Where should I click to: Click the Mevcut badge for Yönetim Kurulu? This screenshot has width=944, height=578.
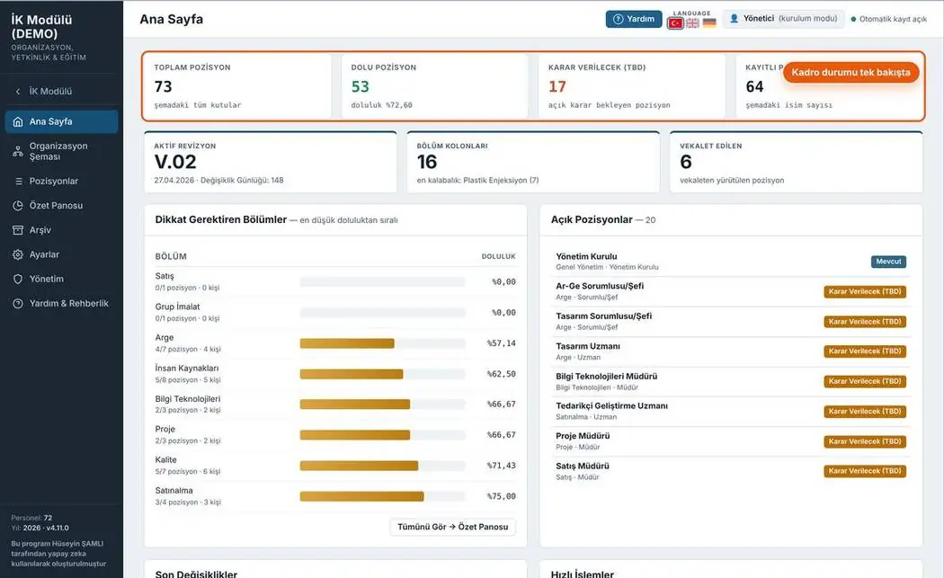(x=888, y=262)
